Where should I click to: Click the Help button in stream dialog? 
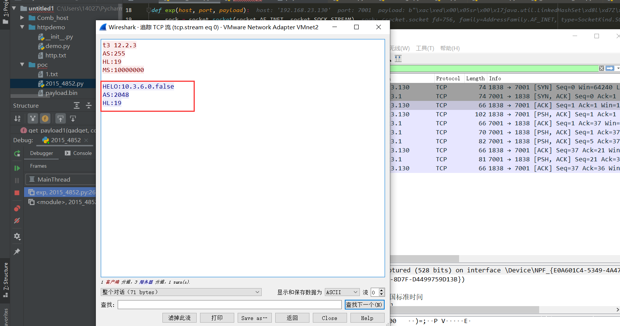click(x=367, y=318)
